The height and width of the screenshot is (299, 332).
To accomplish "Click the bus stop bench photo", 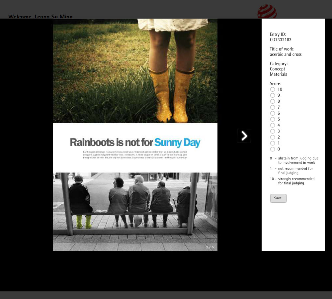I will tap(135, 211).
